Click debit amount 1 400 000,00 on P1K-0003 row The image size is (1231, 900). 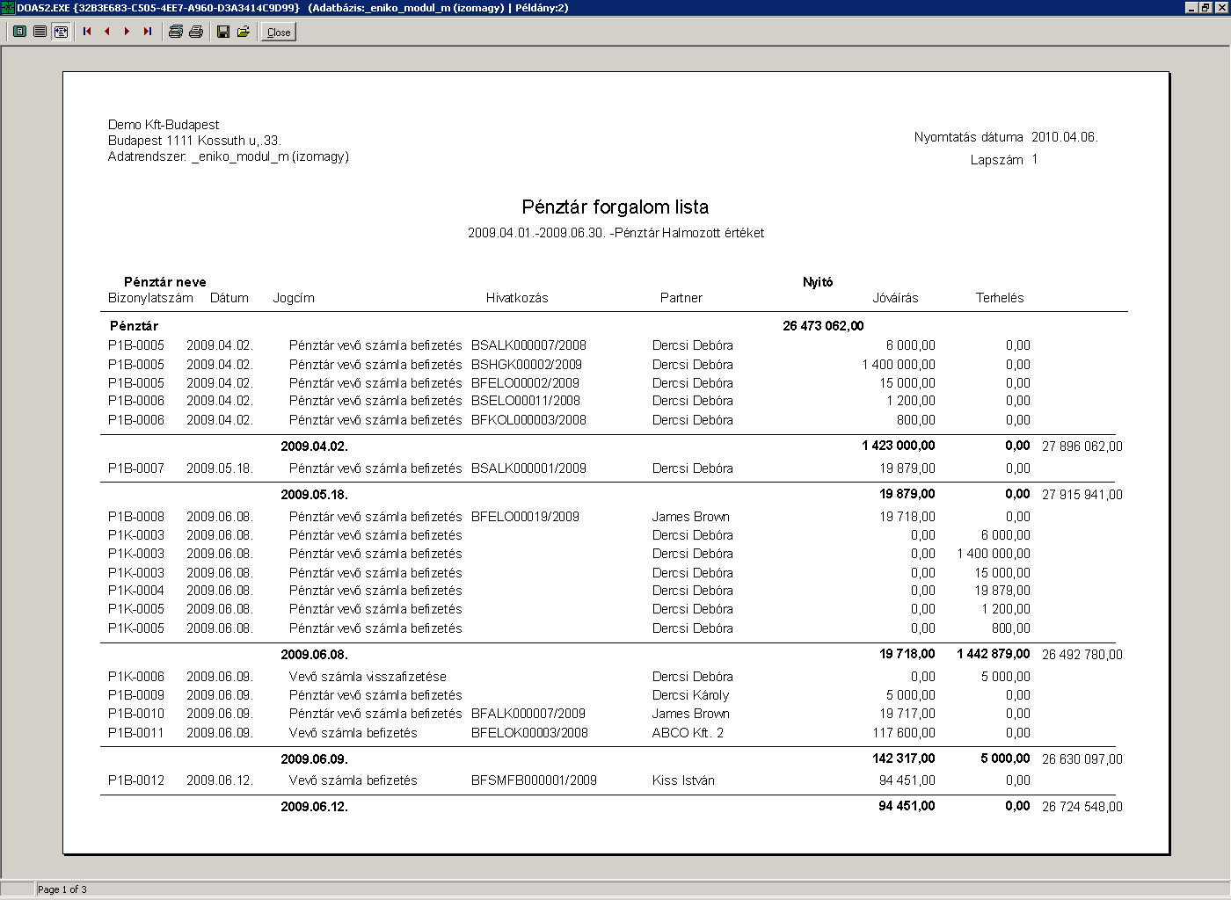click(994, 554)
